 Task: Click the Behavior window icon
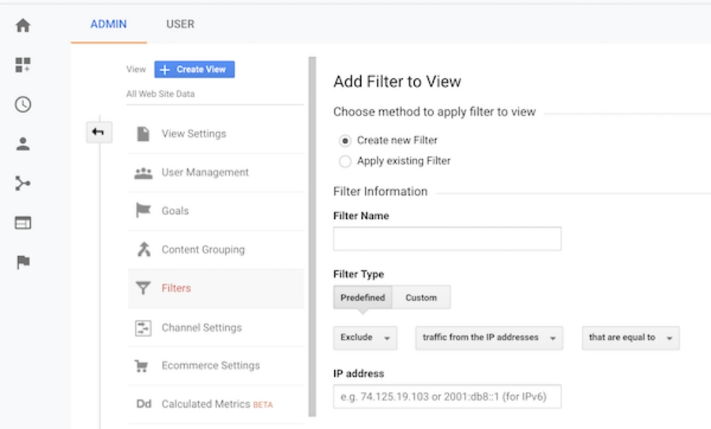pyautogui.click(x=23, y=224)
